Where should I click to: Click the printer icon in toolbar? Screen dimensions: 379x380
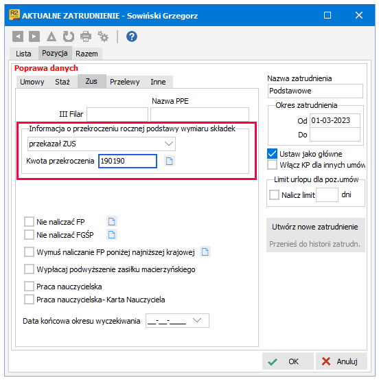(x=86, y=36)
